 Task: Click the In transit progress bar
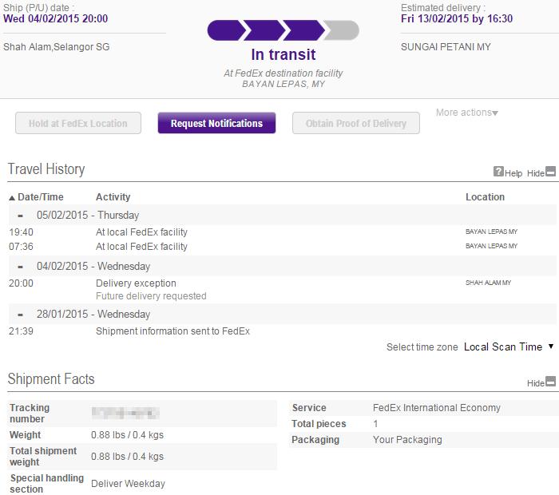click(x=283, y=30)
